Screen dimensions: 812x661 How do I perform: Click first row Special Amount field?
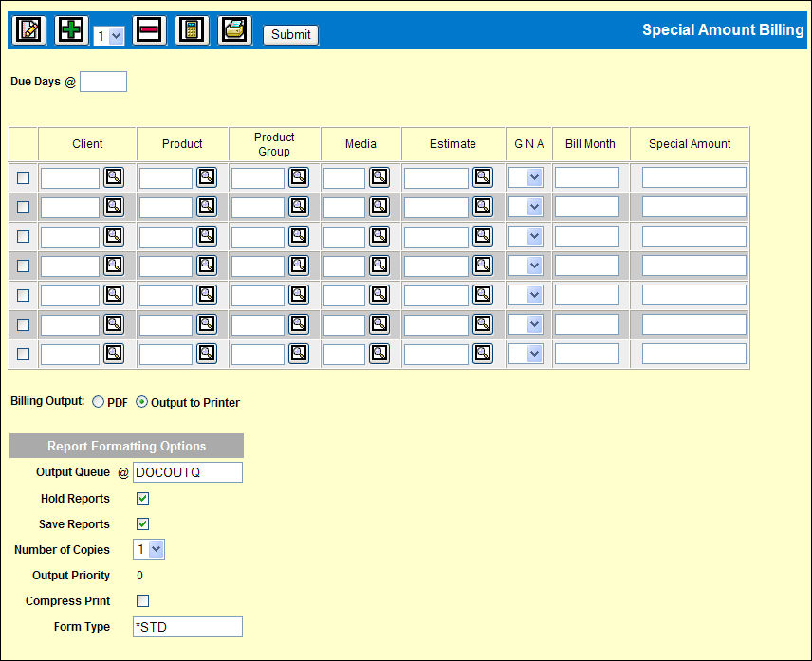point(694,177)
